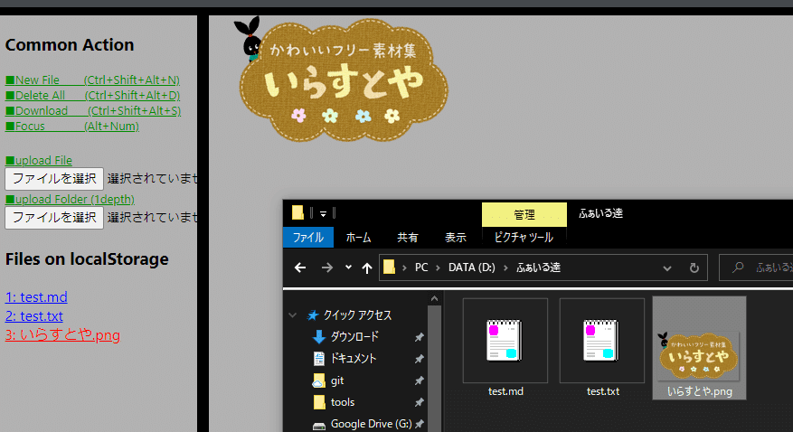
Task: Open the recent locations dropdown arrow
Action: 348,268
